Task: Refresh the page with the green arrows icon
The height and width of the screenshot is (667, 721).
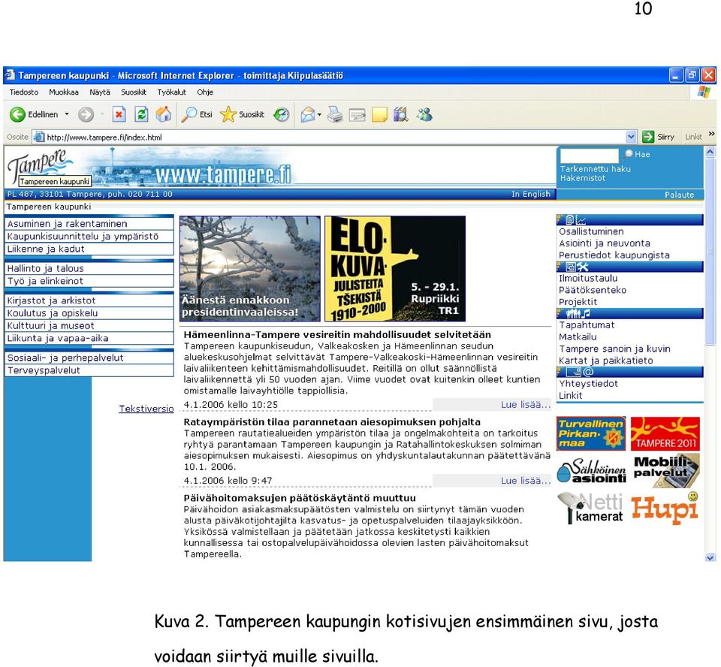Action: (142, 114)
